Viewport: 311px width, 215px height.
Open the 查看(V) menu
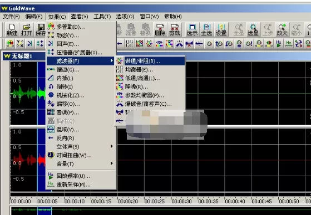(x=80, y=17)
